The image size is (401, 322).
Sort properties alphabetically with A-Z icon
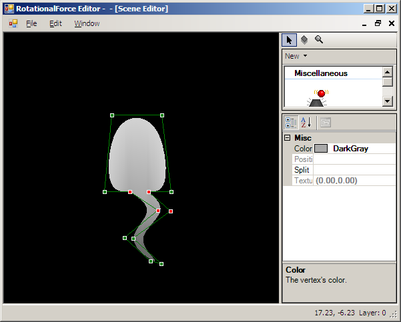click(x=306, y=122)
